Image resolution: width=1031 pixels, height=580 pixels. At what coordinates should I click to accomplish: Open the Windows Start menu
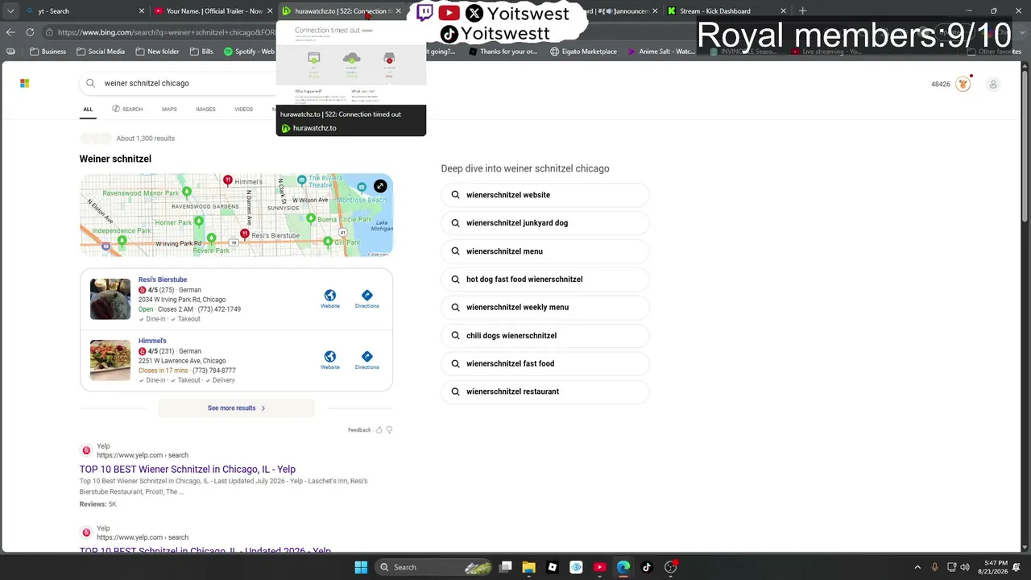pyautogui.click(x=361, y=567)
